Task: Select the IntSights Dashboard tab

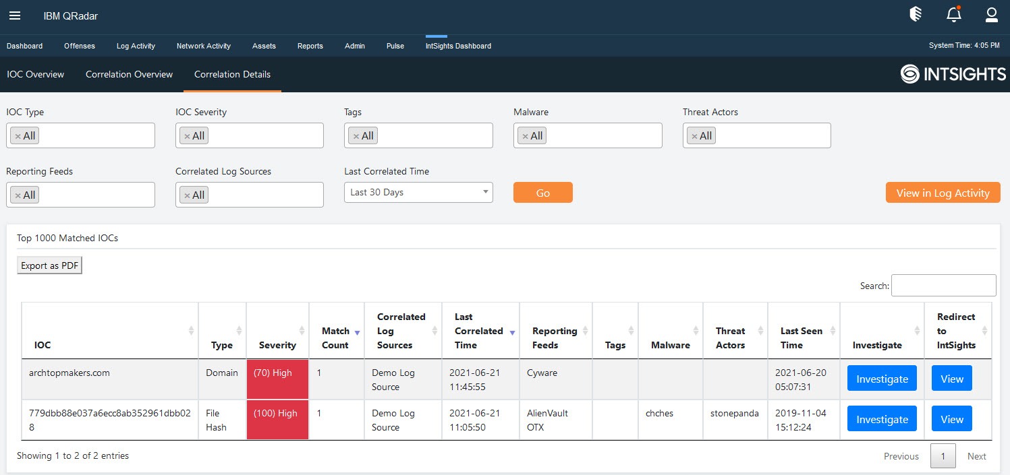Action: (x=458, y=46)
